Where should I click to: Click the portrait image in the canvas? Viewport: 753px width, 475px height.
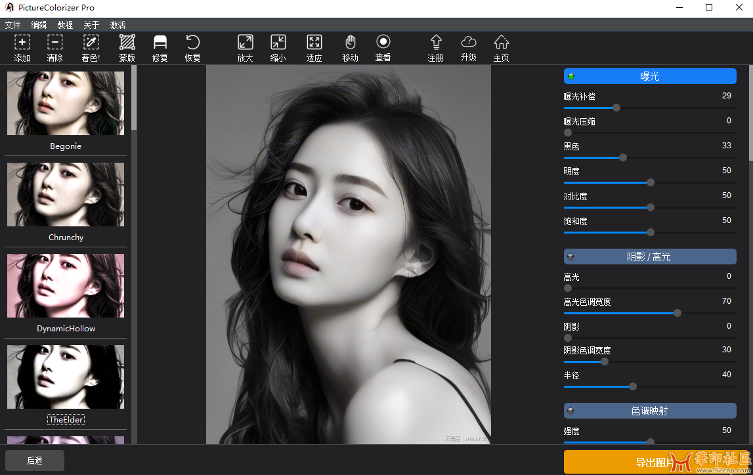[x=349, y=255]
